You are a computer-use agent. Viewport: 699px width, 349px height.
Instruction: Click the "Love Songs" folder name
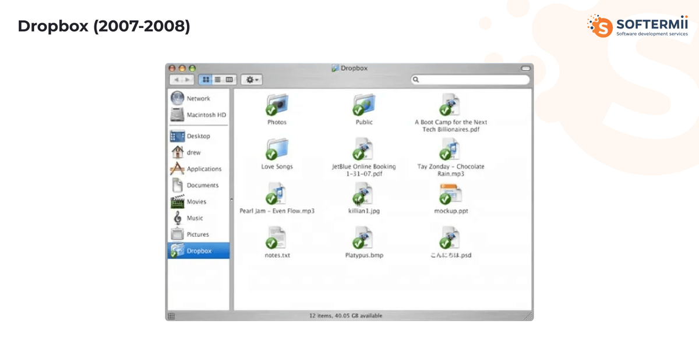coord(277,167)
